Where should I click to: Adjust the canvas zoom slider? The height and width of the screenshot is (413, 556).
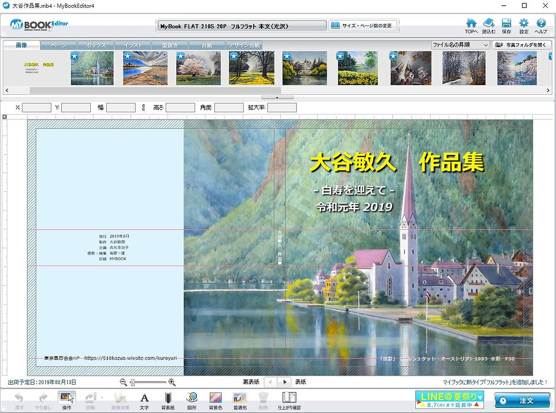[133, 382]
